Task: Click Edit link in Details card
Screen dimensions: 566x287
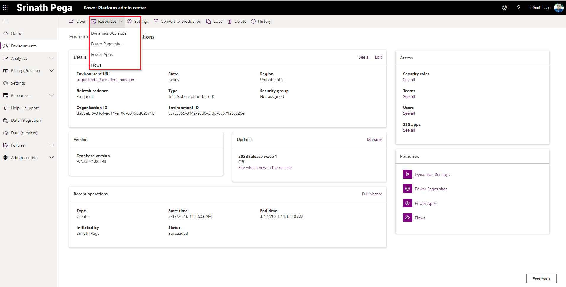Action: (378, 57)
